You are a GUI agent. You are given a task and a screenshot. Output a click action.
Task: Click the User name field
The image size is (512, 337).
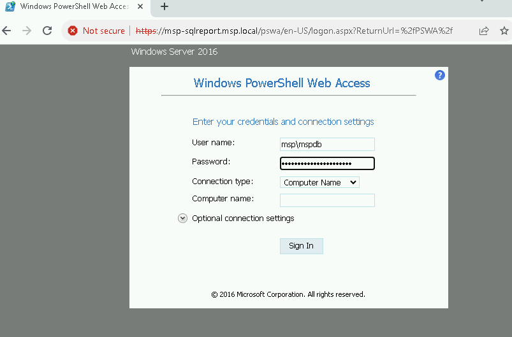coord(327,144)
